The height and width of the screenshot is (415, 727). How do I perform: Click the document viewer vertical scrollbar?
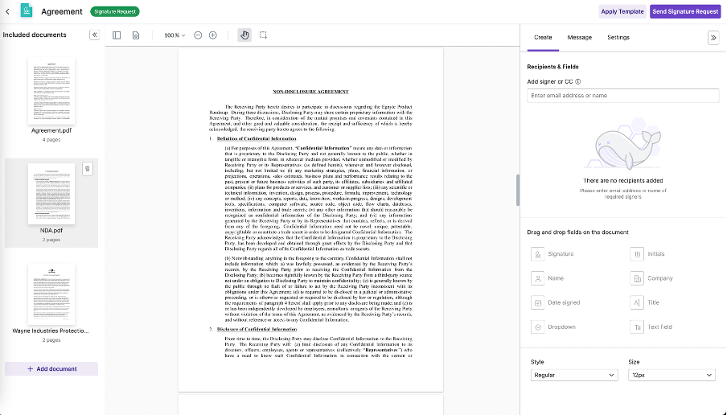click(517, 190)
